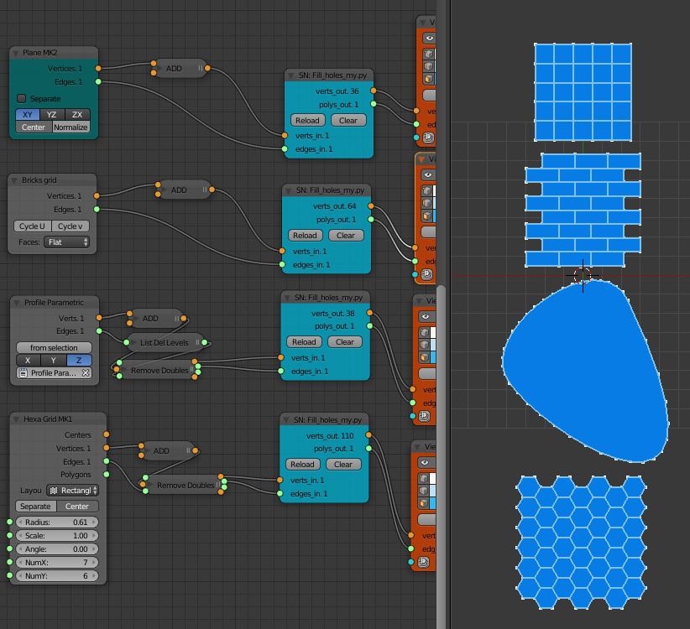Collapse Fill_holes node showing verts_out. 110
Viewport: 690px width, 629px height.
click(286, 421)
